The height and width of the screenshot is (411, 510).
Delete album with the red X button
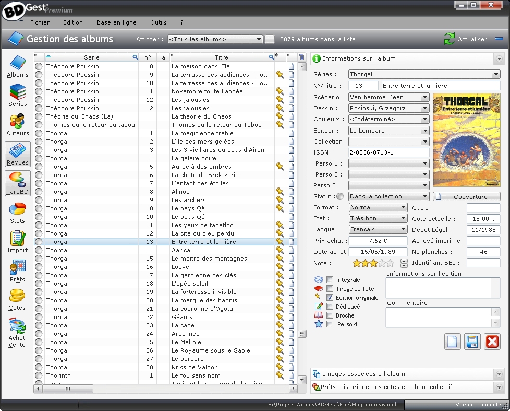(x=492, y=342)
